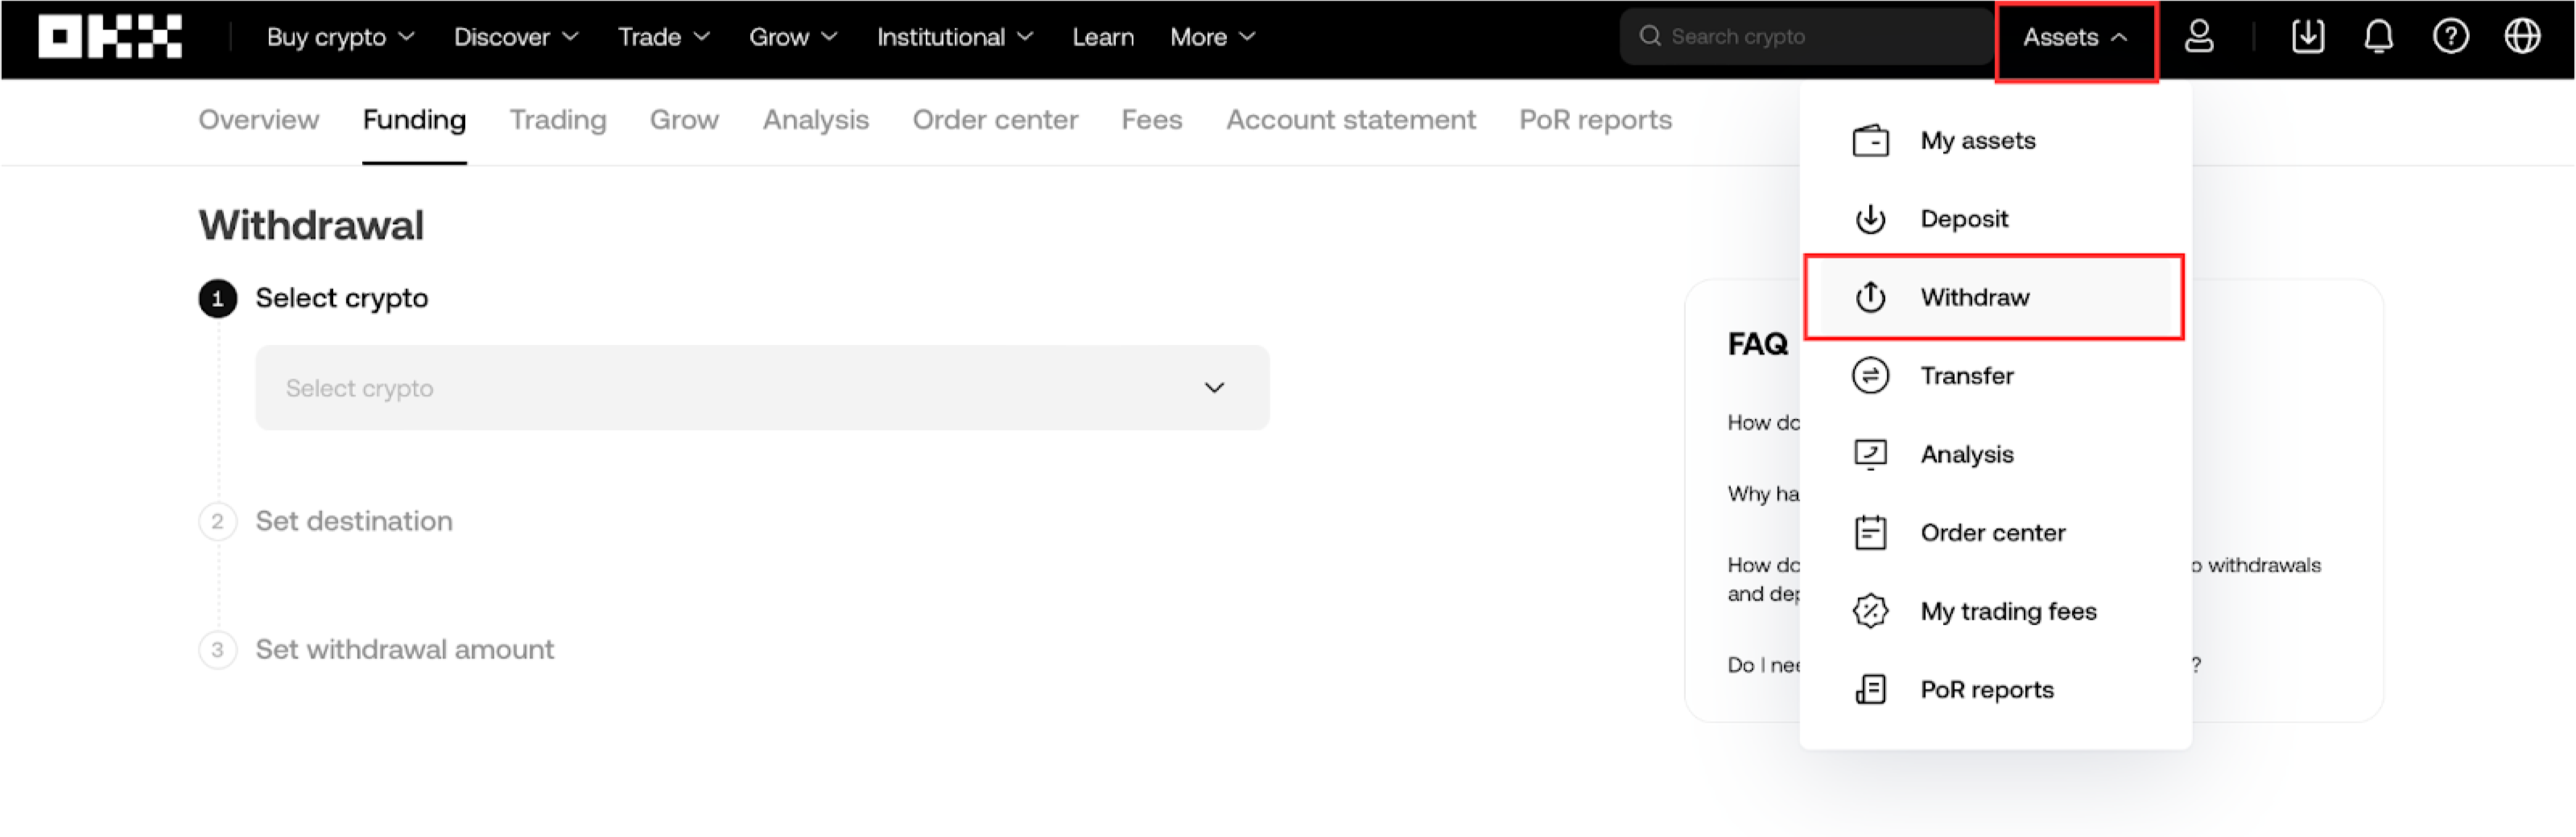Click the Transfer arrows icon

tap(1870, 376)
